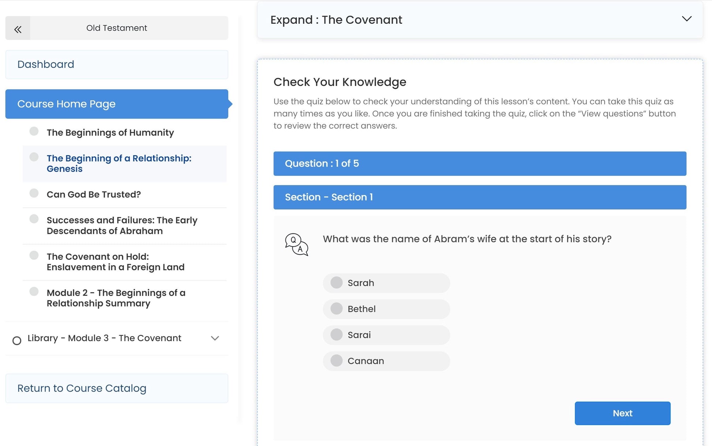Collapse sidebar with double-chevron icon

tap(18, 28)
